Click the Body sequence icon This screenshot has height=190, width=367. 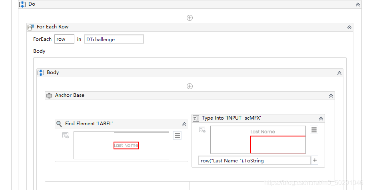point(41,73)
